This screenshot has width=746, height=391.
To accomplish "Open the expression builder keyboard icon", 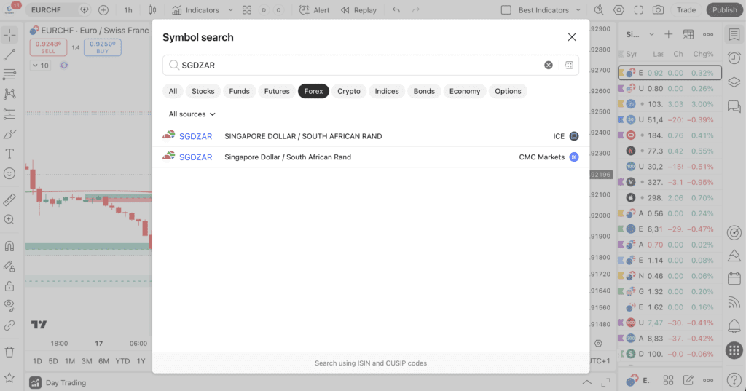I will click(x=569, y=66).
